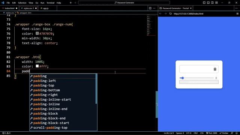
Task: Open the Go menu
Action: tap(37, 3)
